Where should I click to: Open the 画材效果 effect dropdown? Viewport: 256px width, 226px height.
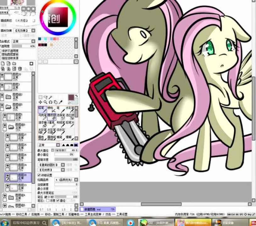(x=24, y=31)
